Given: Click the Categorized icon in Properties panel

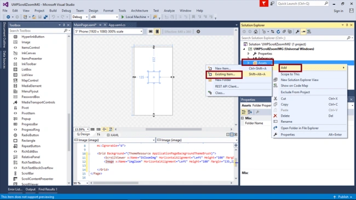Looking at the screenshot, I should pos(244,112).
